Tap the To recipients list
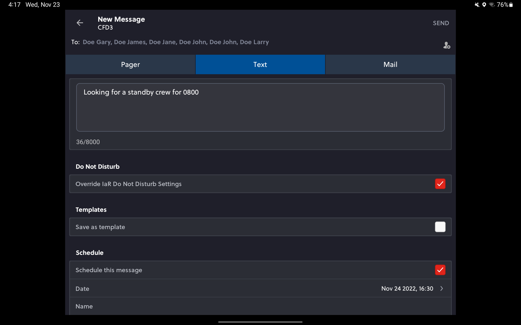Viewport: 521px width, 325px height. pyautogui.click(x=176, y=42)
